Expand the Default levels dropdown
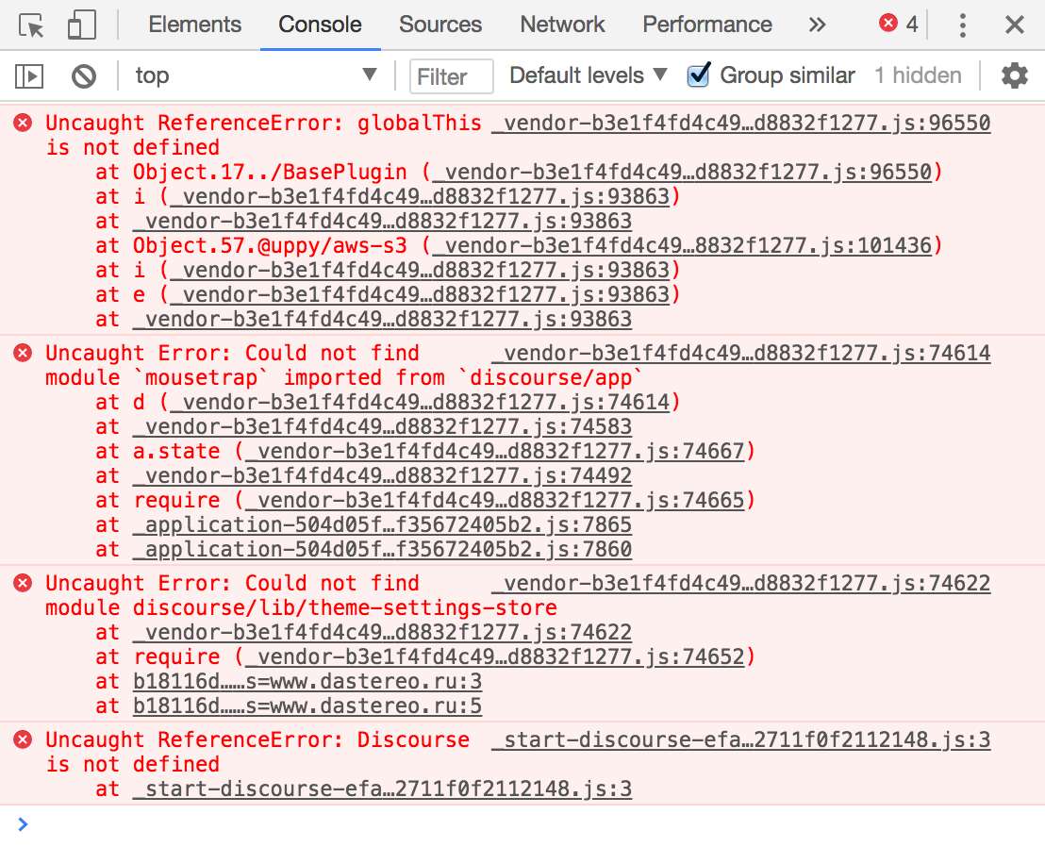The width and height of the screenshot is (1045, 847). tap(588, 75)
